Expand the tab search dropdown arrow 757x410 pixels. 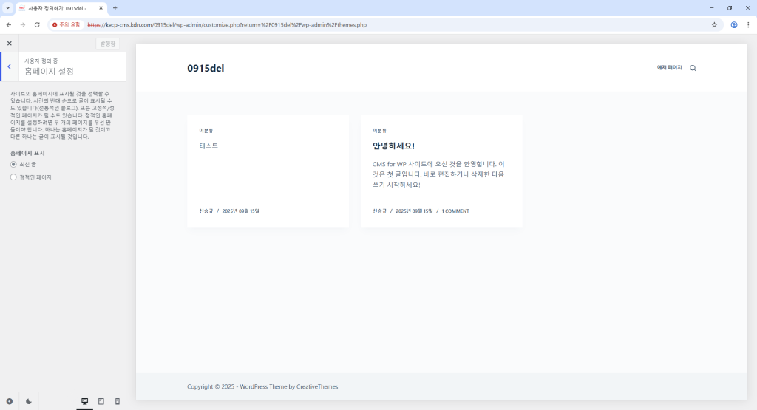pyautogui.click(x=7, y=7)
